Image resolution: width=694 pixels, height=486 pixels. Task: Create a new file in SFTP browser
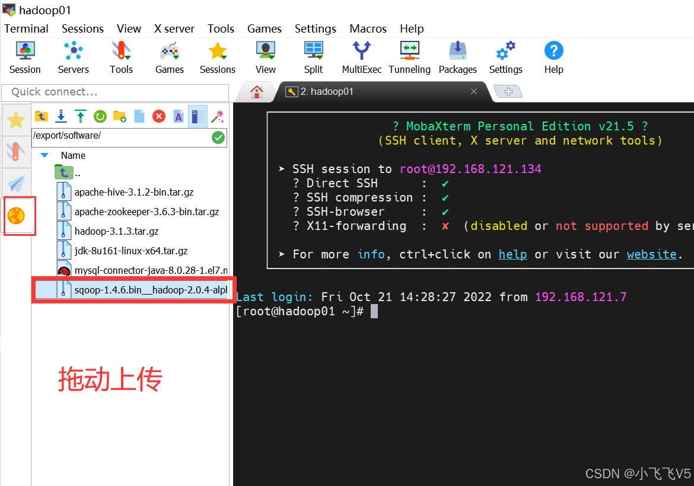click(139, 116)
